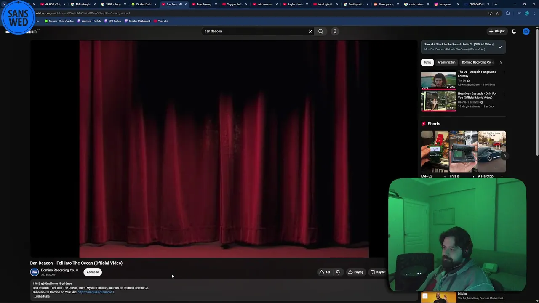The width and height of the screenshot is (539, 303).
Task: Run search with the magnifier icon
Action: (320, 31)
